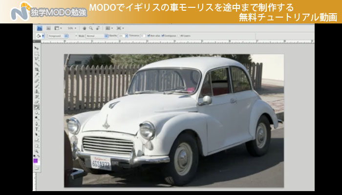This screenshot has width=342, height=195.
Task: Select the History Brush tool
Action: pyautogui.click(x=37, y=97)
